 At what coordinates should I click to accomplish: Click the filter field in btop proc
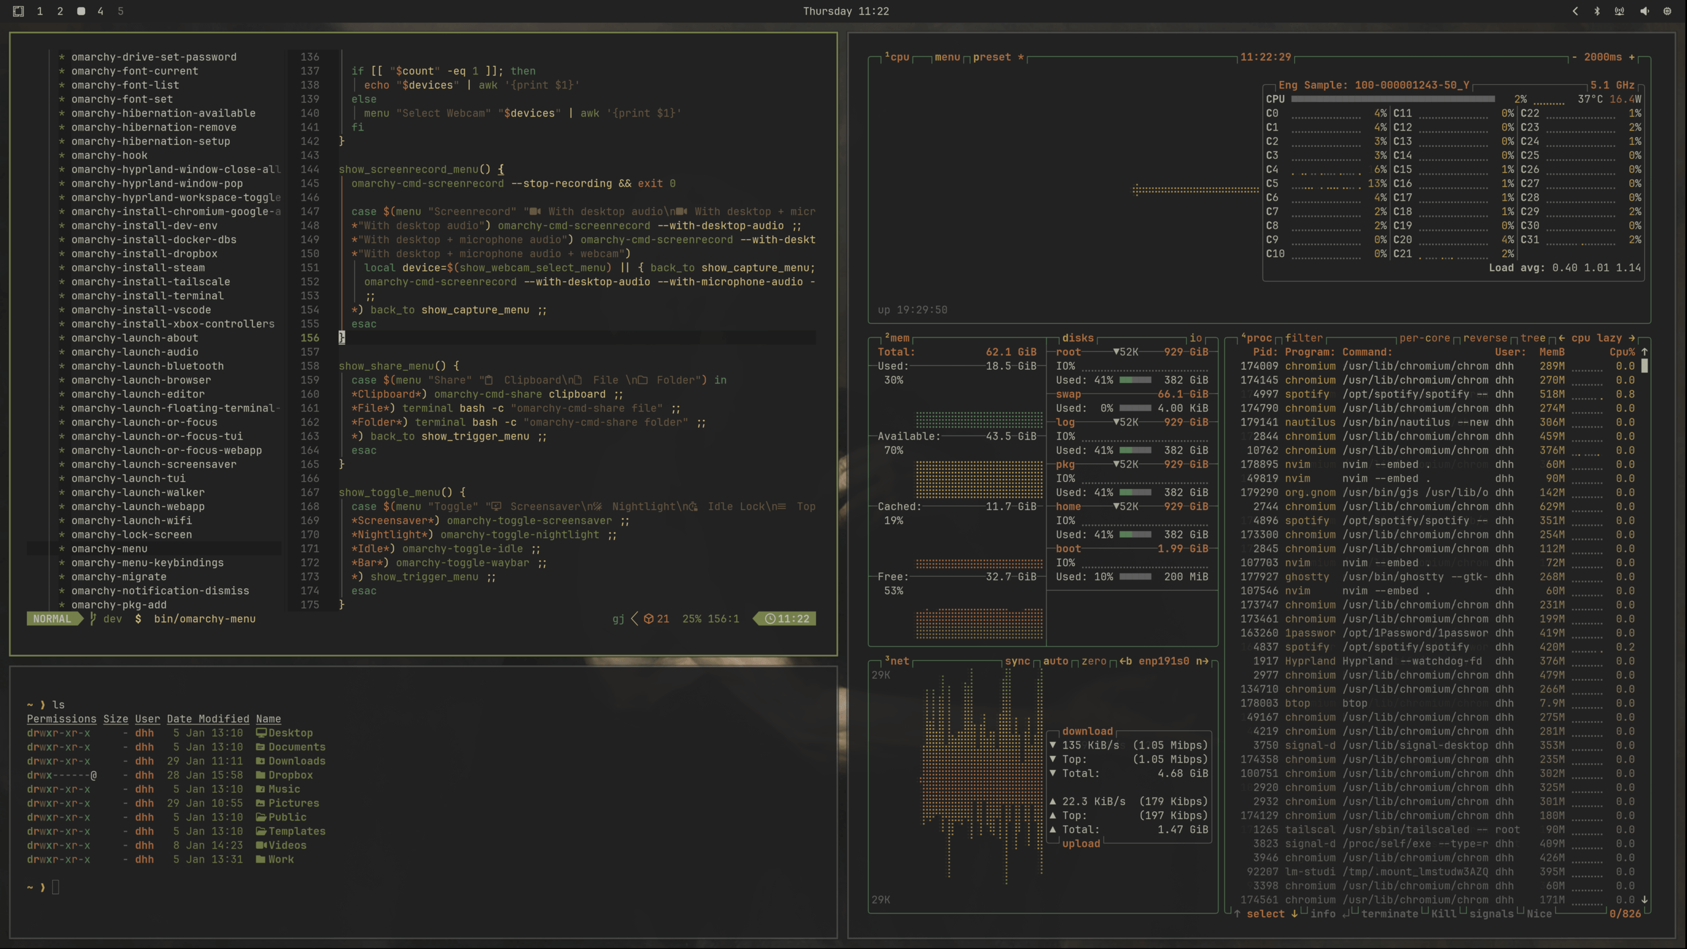click(1303, 338)
